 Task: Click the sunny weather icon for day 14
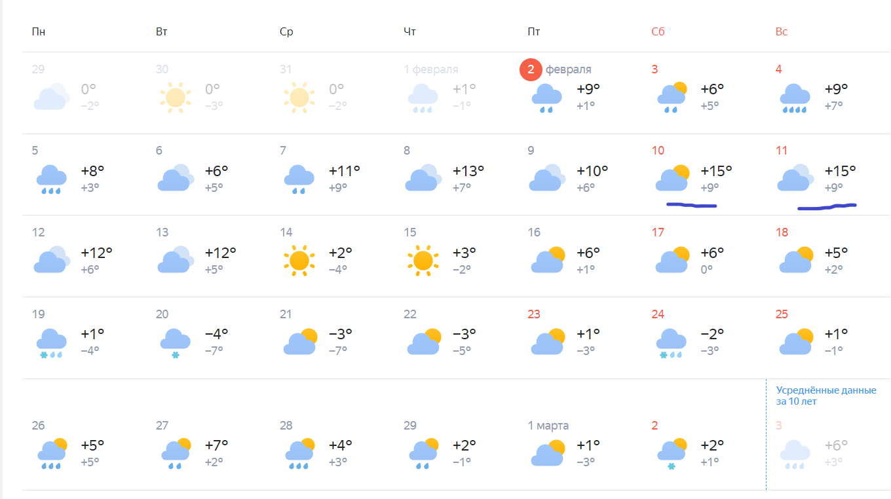tap(299, 260)
